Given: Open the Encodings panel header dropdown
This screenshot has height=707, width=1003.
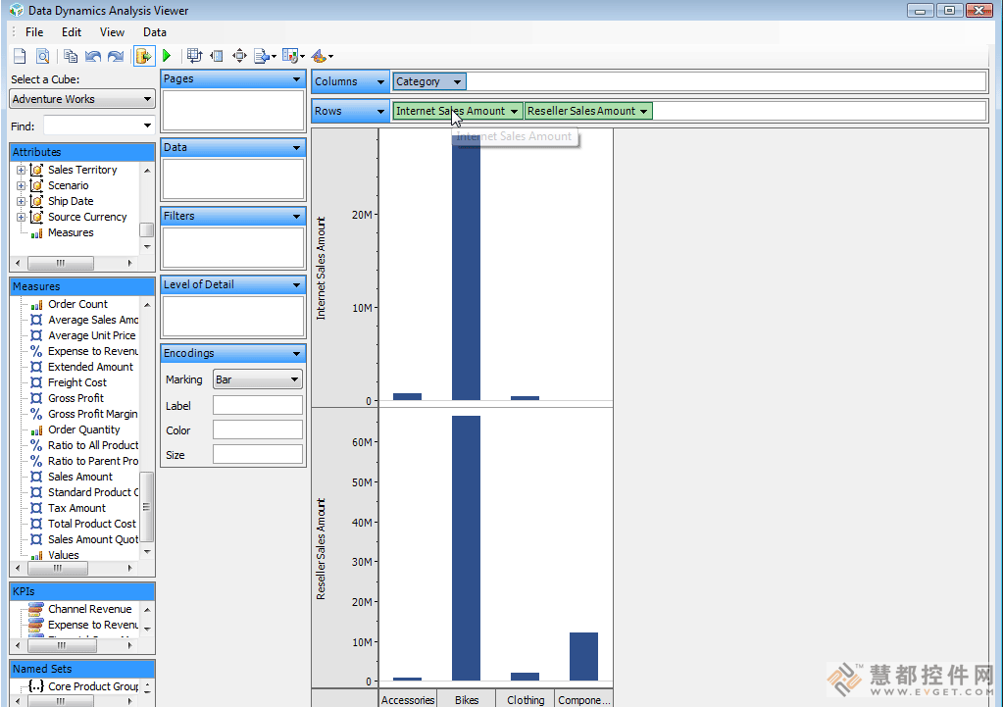Looking at the screenshot, I should coord(296,353).
